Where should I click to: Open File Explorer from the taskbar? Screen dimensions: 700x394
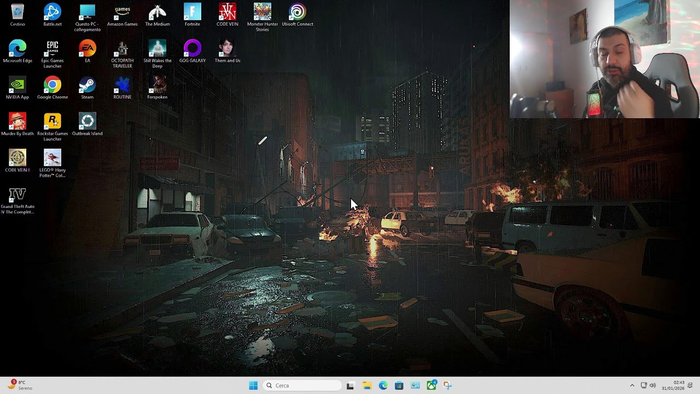pos(367,386)
